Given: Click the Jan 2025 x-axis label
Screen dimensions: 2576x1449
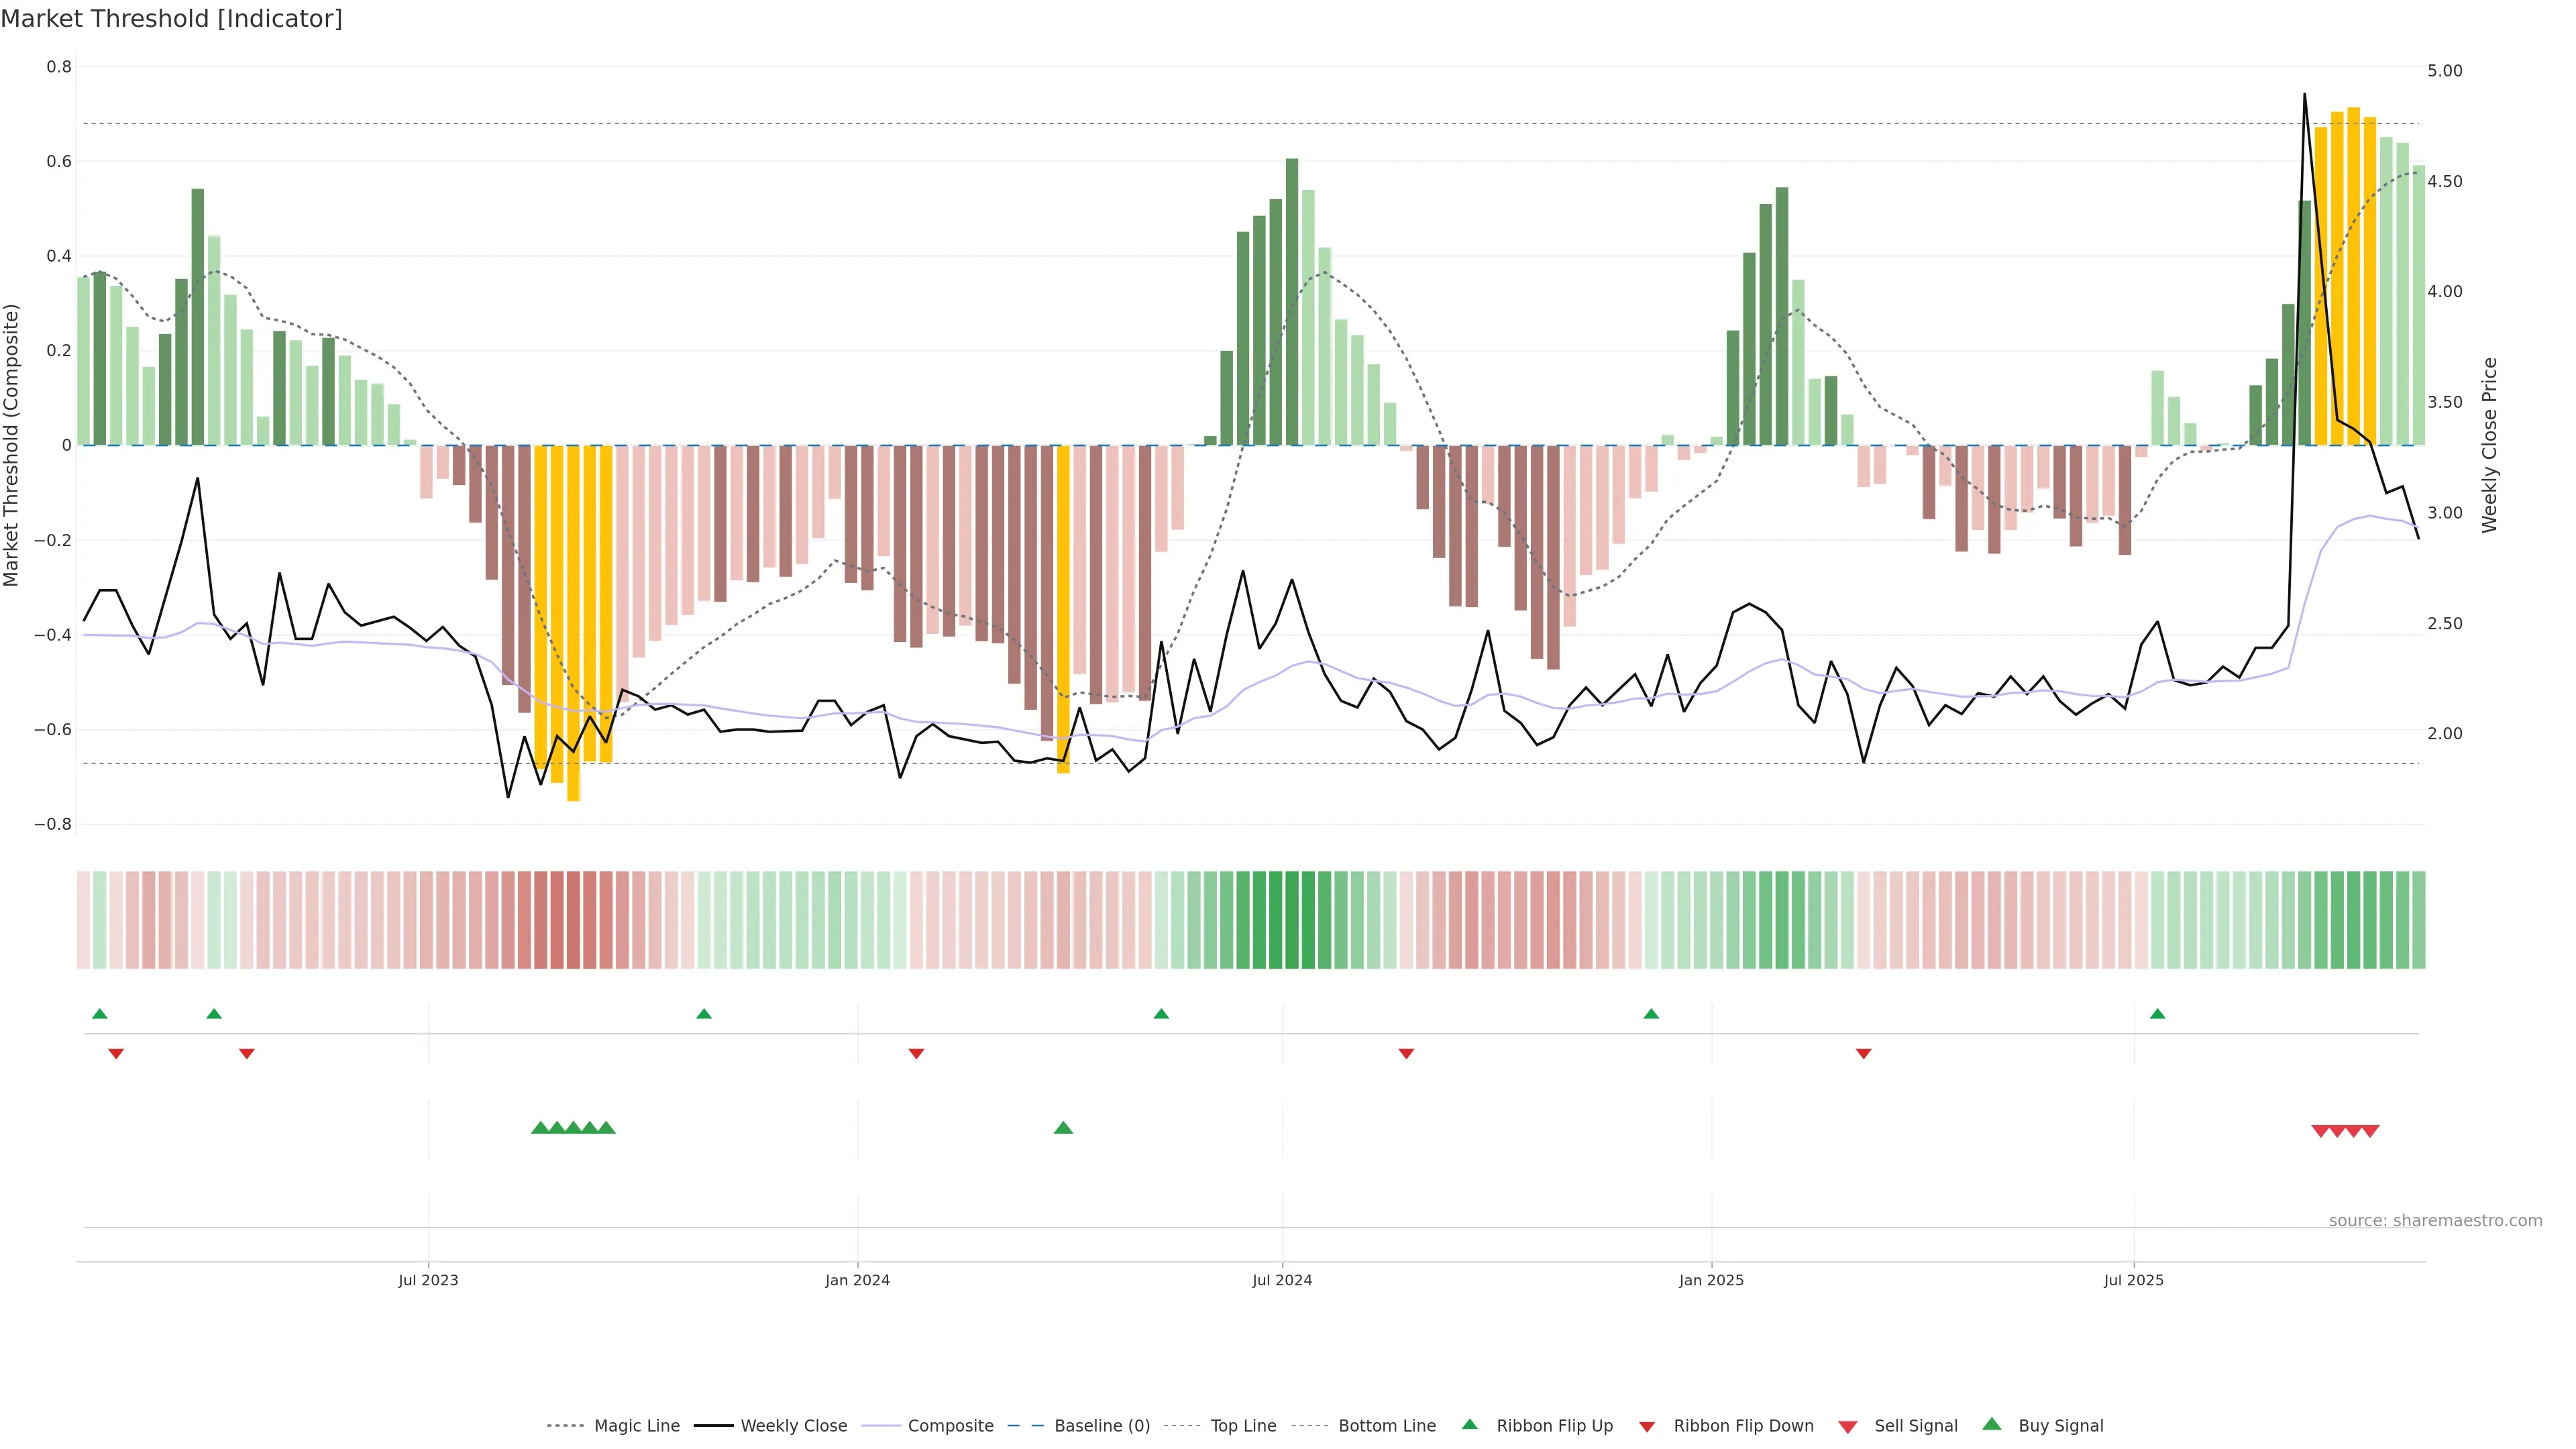Looking at the screenshot, I should 1711,1280.
